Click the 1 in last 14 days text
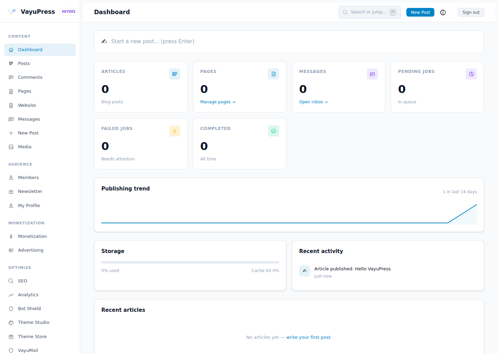The image size is (498, 354). click(x=460, y=192)
